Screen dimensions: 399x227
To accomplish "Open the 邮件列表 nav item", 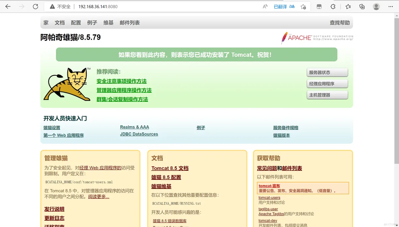I will (x=130, y=23).
